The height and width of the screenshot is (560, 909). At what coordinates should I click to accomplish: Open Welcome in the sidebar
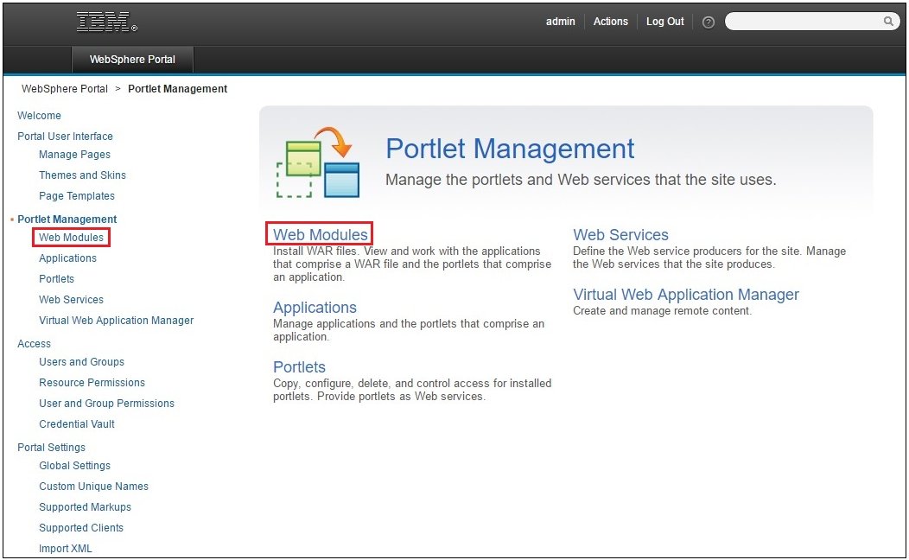tap(39, 115)
